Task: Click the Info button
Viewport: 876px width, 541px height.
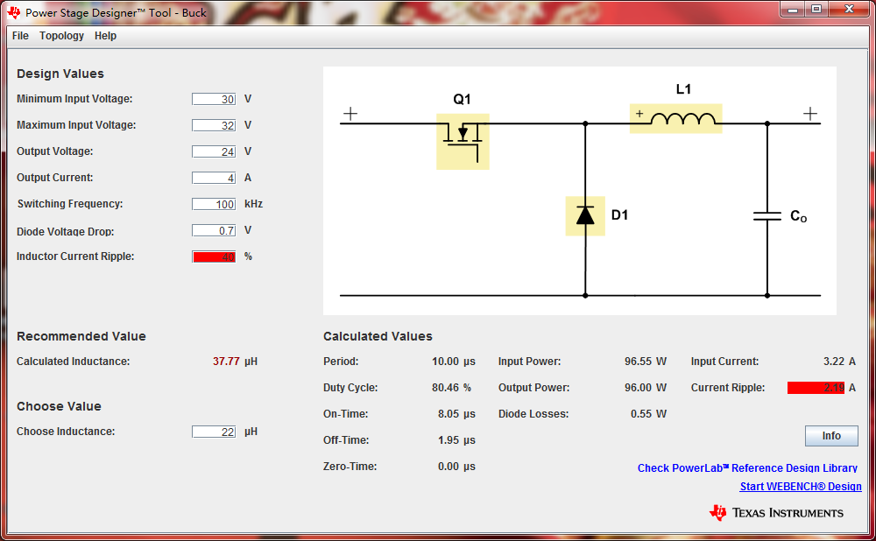Action: [x=831, y=436]
